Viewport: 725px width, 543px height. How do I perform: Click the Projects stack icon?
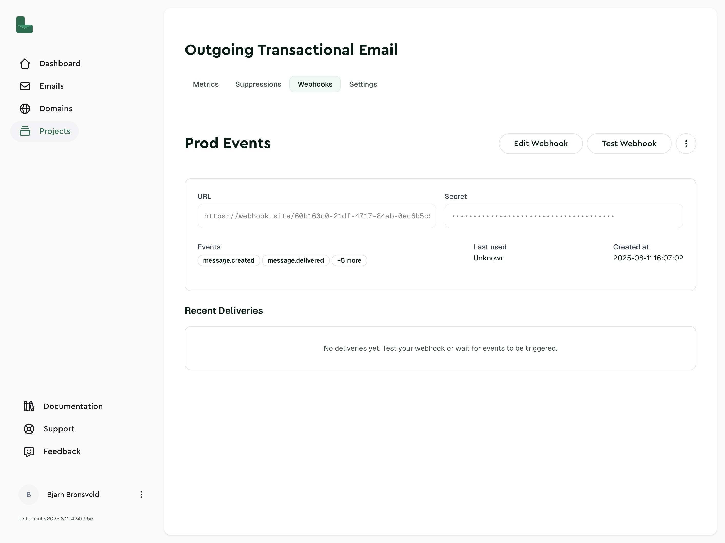tap(25, 131)
